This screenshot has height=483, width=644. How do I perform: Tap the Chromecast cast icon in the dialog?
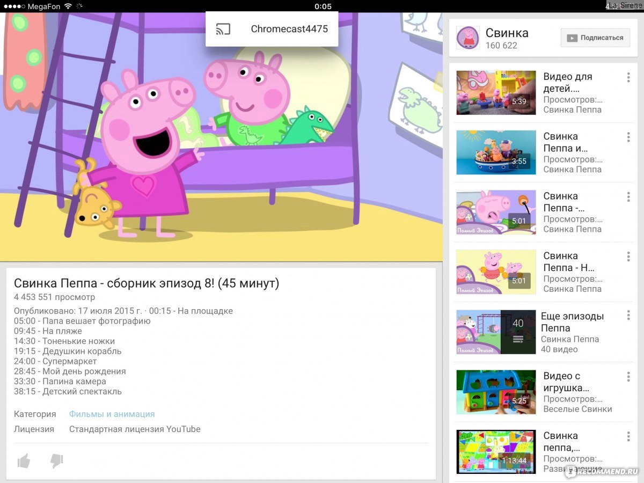coord(224,30)
